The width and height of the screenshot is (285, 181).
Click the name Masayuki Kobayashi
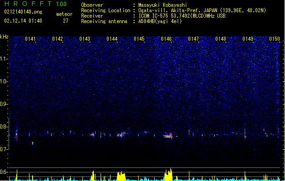[163, 5]
